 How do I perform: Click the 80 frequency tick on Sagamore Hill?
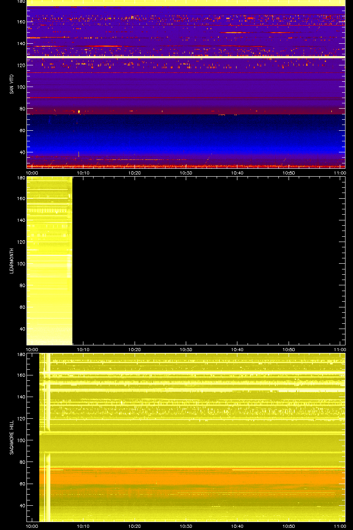point(22,462)
